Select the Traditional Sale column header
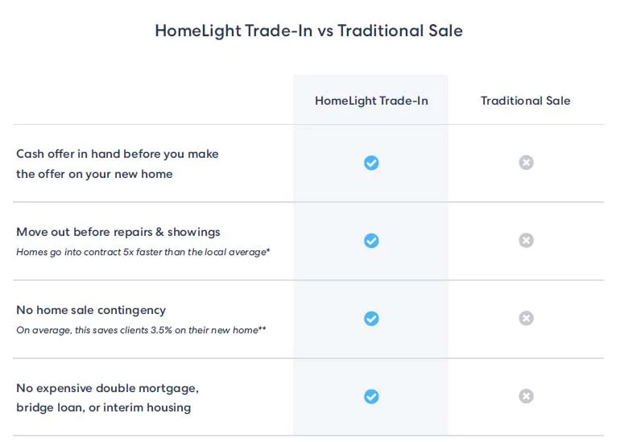The width and height of the screenshot is (620, 442). click(525, 101)
